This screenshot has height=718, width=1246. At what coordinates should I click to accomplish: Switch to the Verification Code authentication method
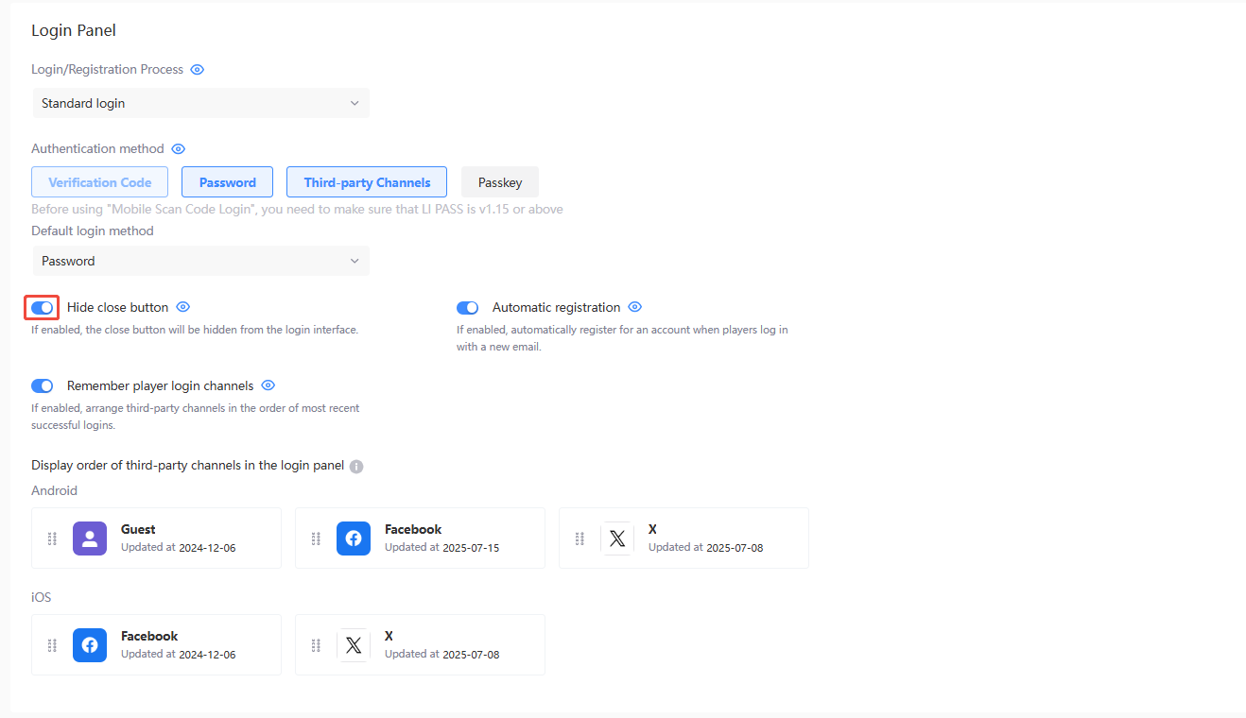[x=99, y=181]
